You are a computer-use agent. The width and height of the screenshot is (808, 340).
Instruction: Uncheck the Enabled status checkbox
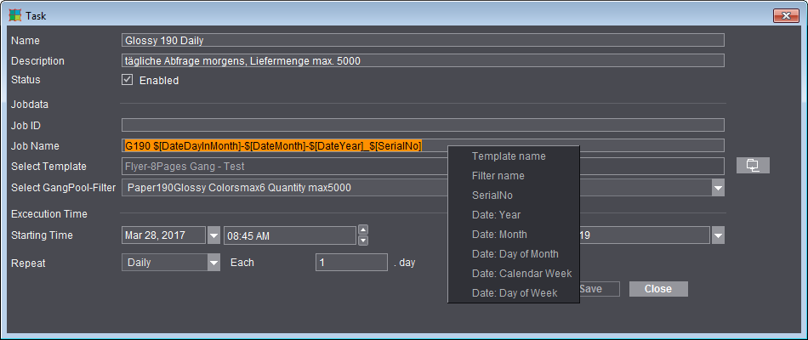tap(128, 80)
